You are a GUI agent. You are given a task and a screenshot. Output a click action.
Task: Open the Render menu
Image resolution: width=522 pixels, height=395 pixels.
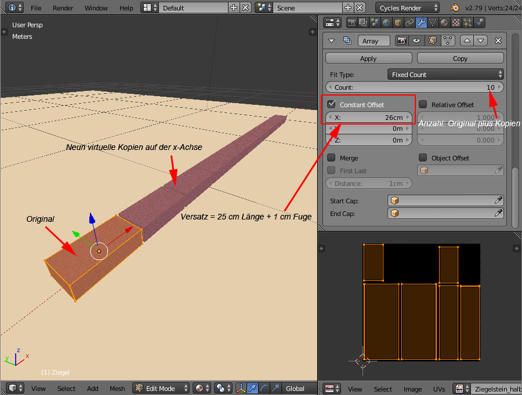click(63, 8)
